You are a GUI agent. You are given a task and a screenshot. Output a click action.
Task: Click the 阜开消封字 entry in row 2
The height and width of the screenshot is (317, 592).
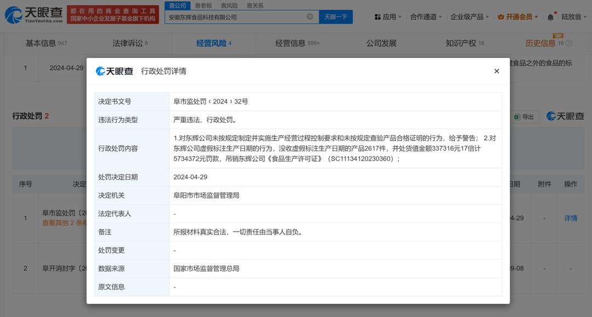coord(64,268)
